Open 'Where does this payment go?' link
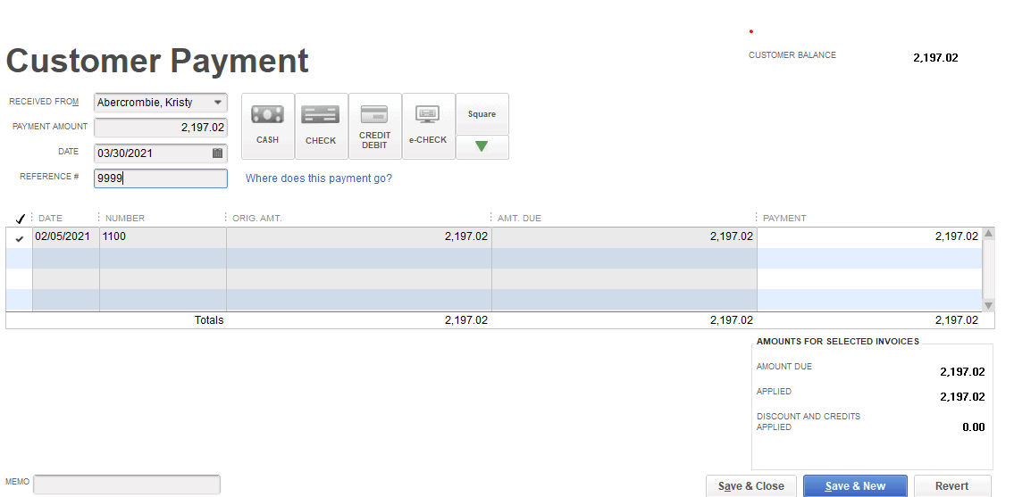This screenshot has height=497, width=1014. click(319, 178)
